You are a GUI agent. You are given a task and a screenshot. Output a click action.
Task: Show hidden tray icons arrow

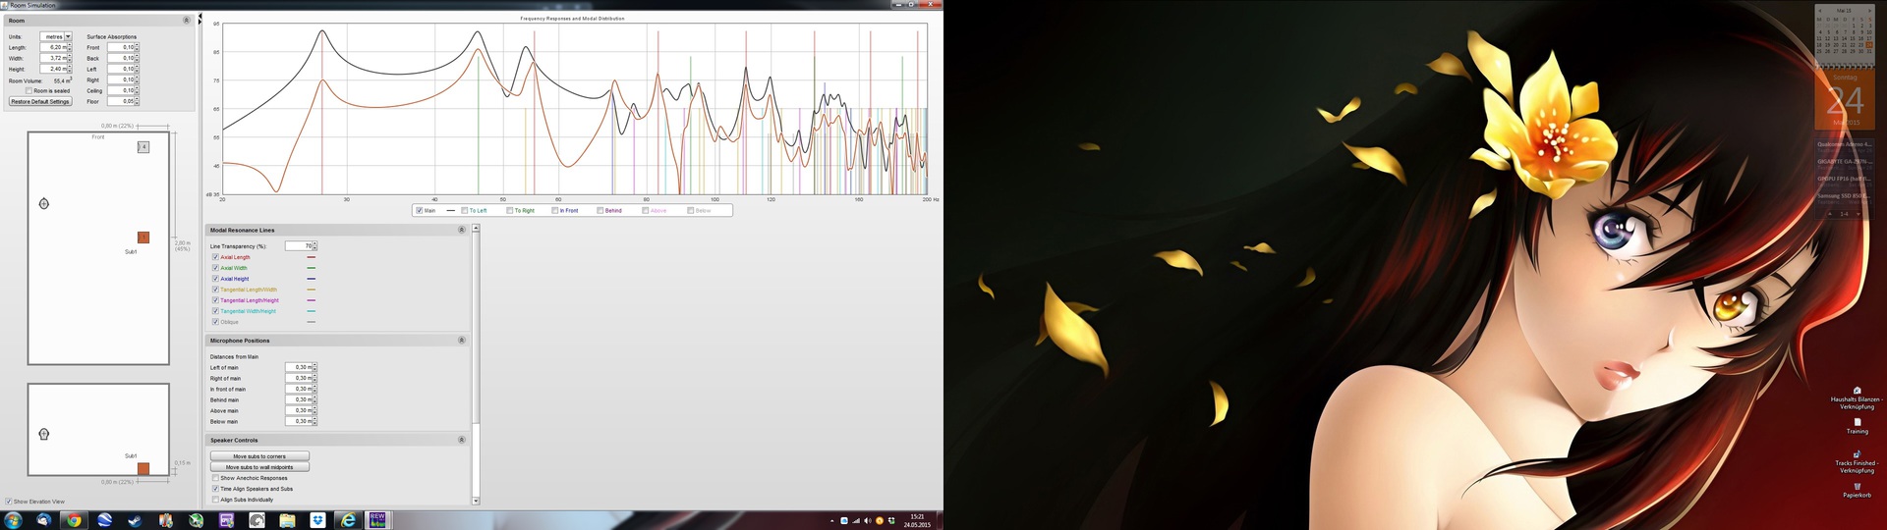[x=831, y=521]
